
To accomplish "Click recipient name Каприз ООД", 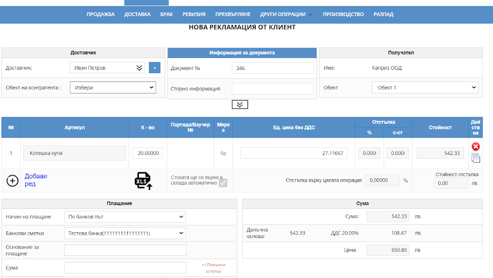I will [x=387, y=68].
